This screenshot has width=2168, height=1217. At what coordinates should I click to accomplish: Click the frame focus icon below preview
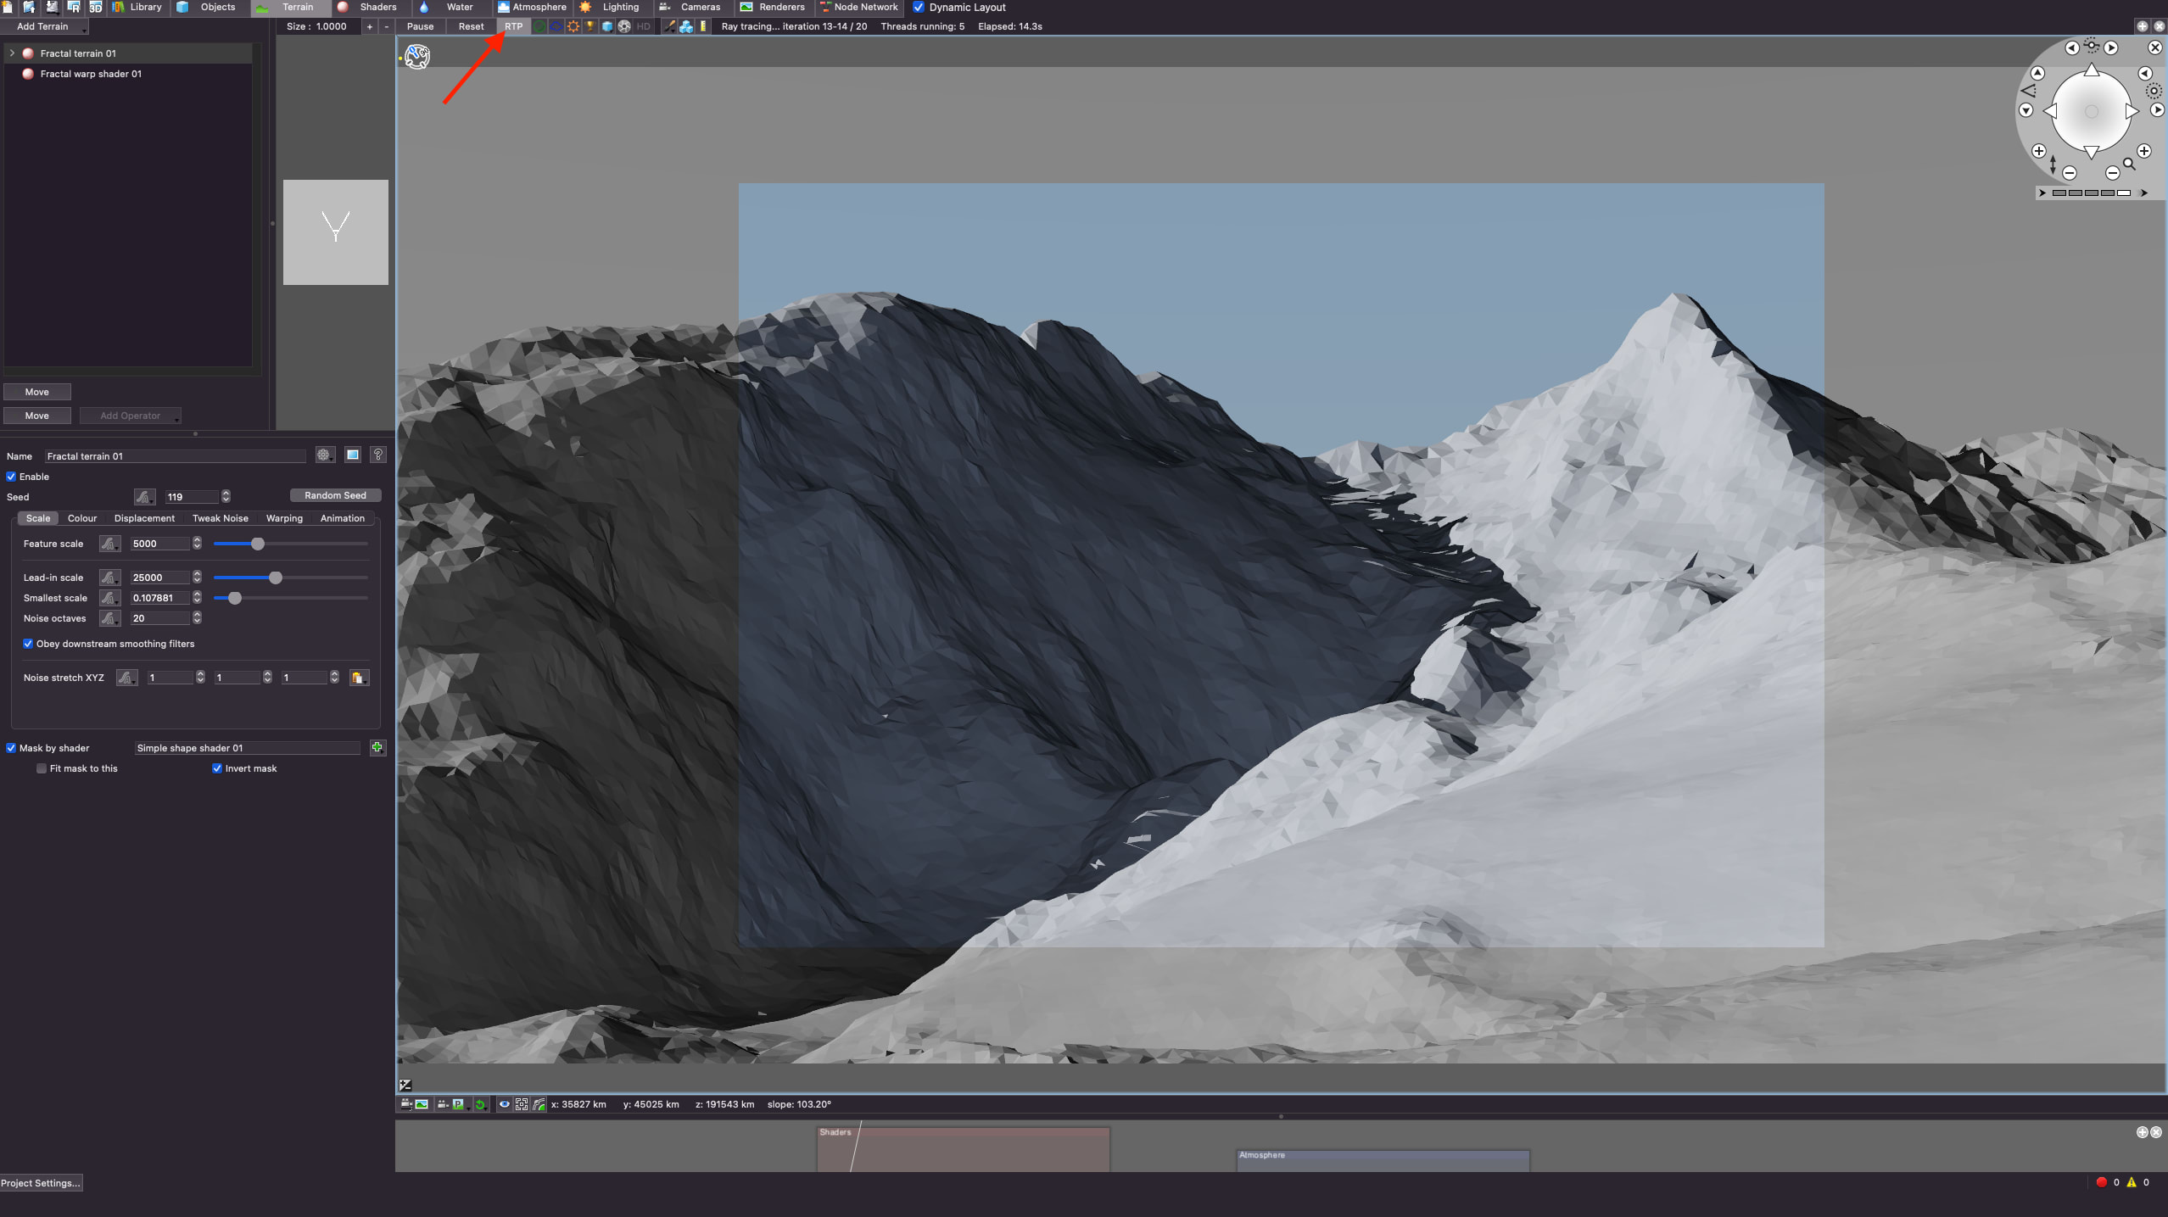(x=522, y=1104)
